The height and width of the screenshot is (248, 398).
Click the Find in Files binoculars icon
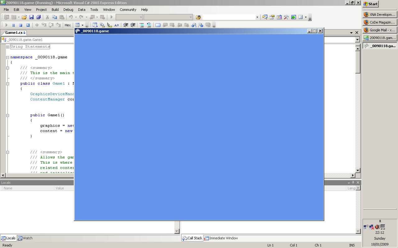click(x=198, y=17)
